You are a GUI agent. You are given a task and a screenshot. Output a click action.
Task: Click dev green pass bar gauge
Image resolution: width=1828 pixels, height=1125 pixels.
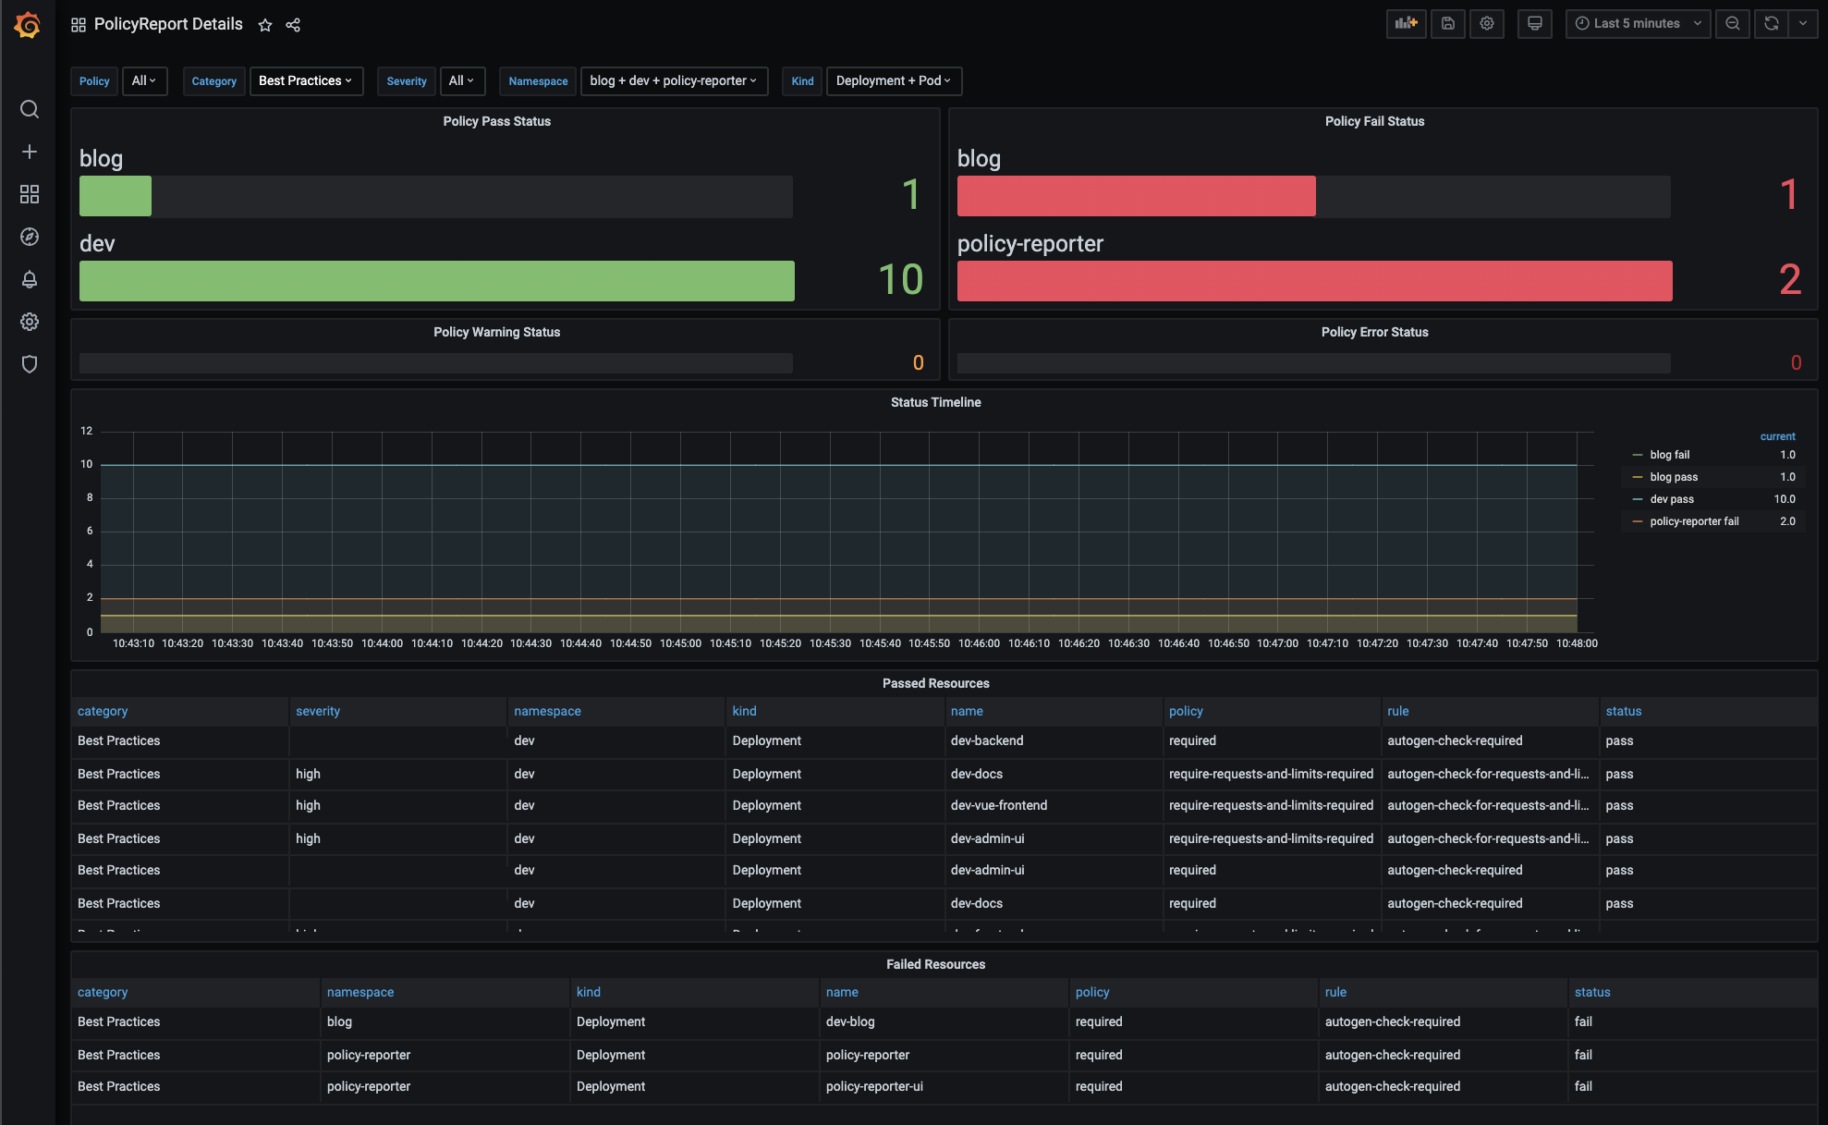pyautogui.click(x=437, y=281)
